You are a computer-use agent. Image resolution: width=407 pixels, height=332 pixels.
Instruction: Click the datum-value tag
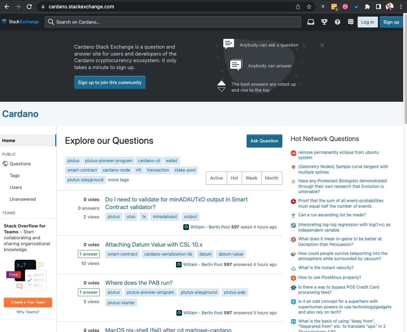231,254
